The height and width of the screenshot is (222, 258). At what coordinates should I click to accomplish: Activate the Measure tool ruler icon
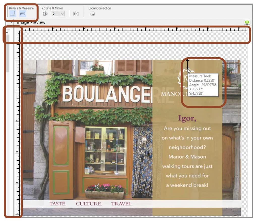click(x=23, y=14)
